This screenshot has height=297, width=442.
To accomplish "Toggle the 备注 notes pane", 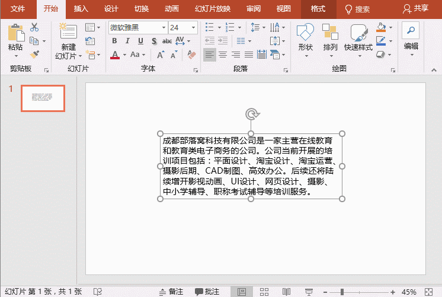I will [x=171, y=292].
